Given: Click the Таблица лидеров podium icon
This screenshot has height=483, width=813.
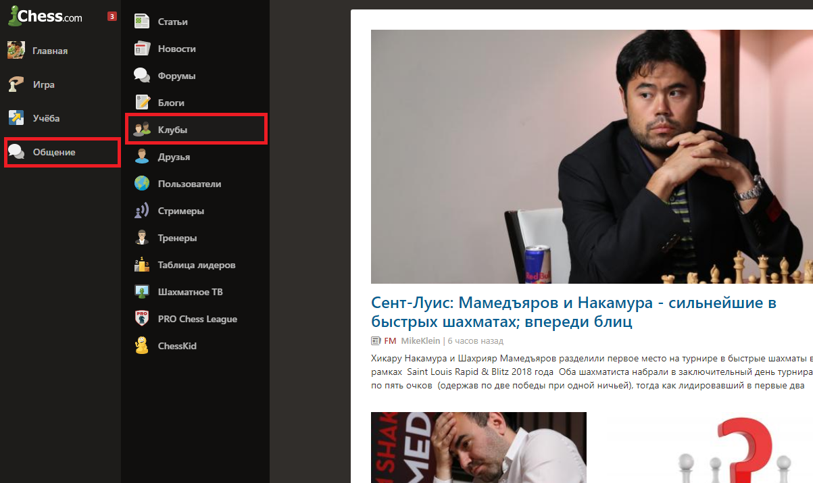Looking at the screenshot, I should point(142,265).
